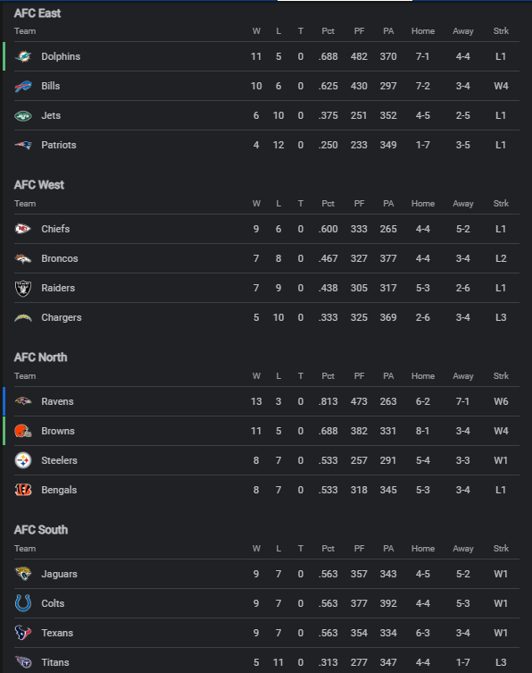Click the Jets team logo
532x673 pixels.
pyautogui.click(x=23, y=116)
